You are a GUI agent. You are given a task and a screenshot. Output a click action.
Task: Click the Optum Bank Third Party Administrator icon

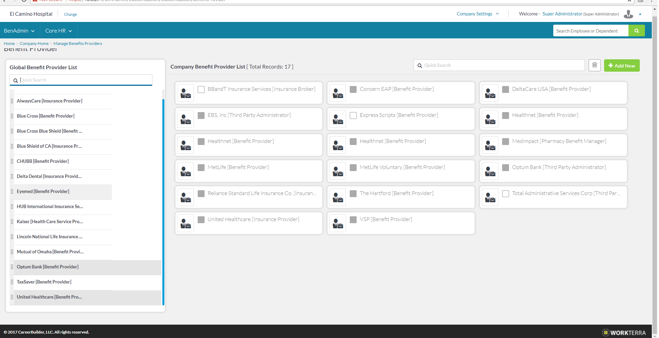click(x=490, y=171)
